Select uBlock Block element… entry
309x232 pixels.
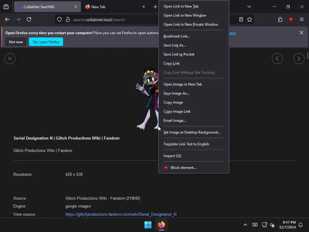click(194, 168)
